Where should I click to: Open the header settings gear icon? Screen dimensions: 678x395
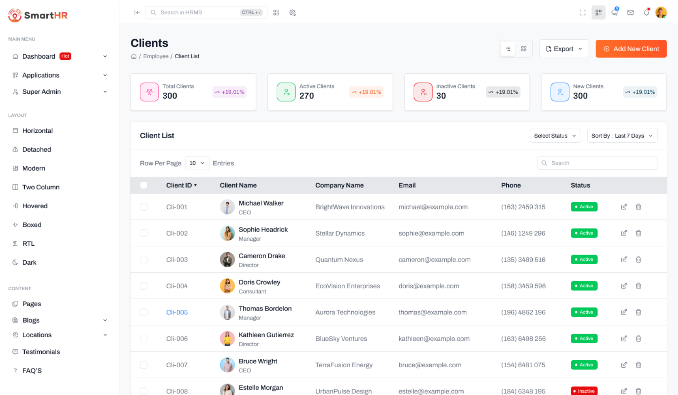[x=292, y=13]
